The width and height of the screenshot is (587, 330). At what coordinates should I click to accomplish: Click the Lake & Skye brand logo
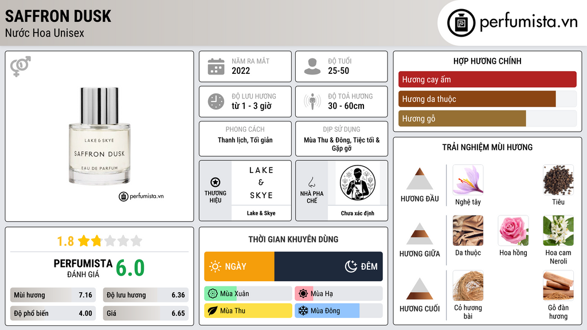click(x=261, y=183)
